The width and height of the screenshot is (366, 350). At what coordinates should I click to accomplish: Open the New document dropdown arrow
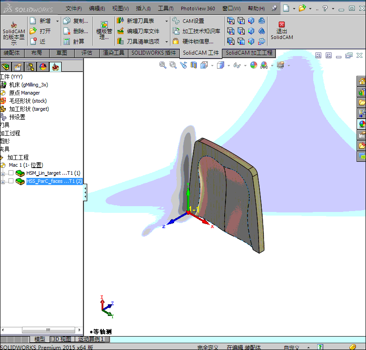tap(294, 9)
